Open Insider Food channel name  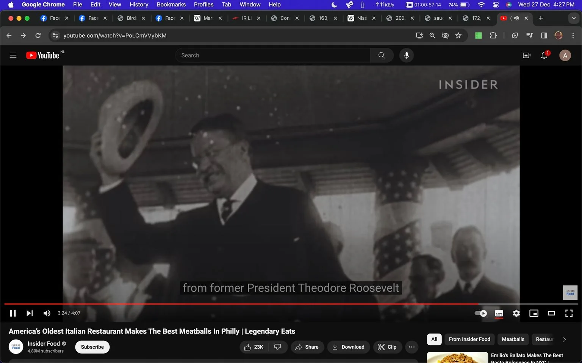click(x=44, y=343)
